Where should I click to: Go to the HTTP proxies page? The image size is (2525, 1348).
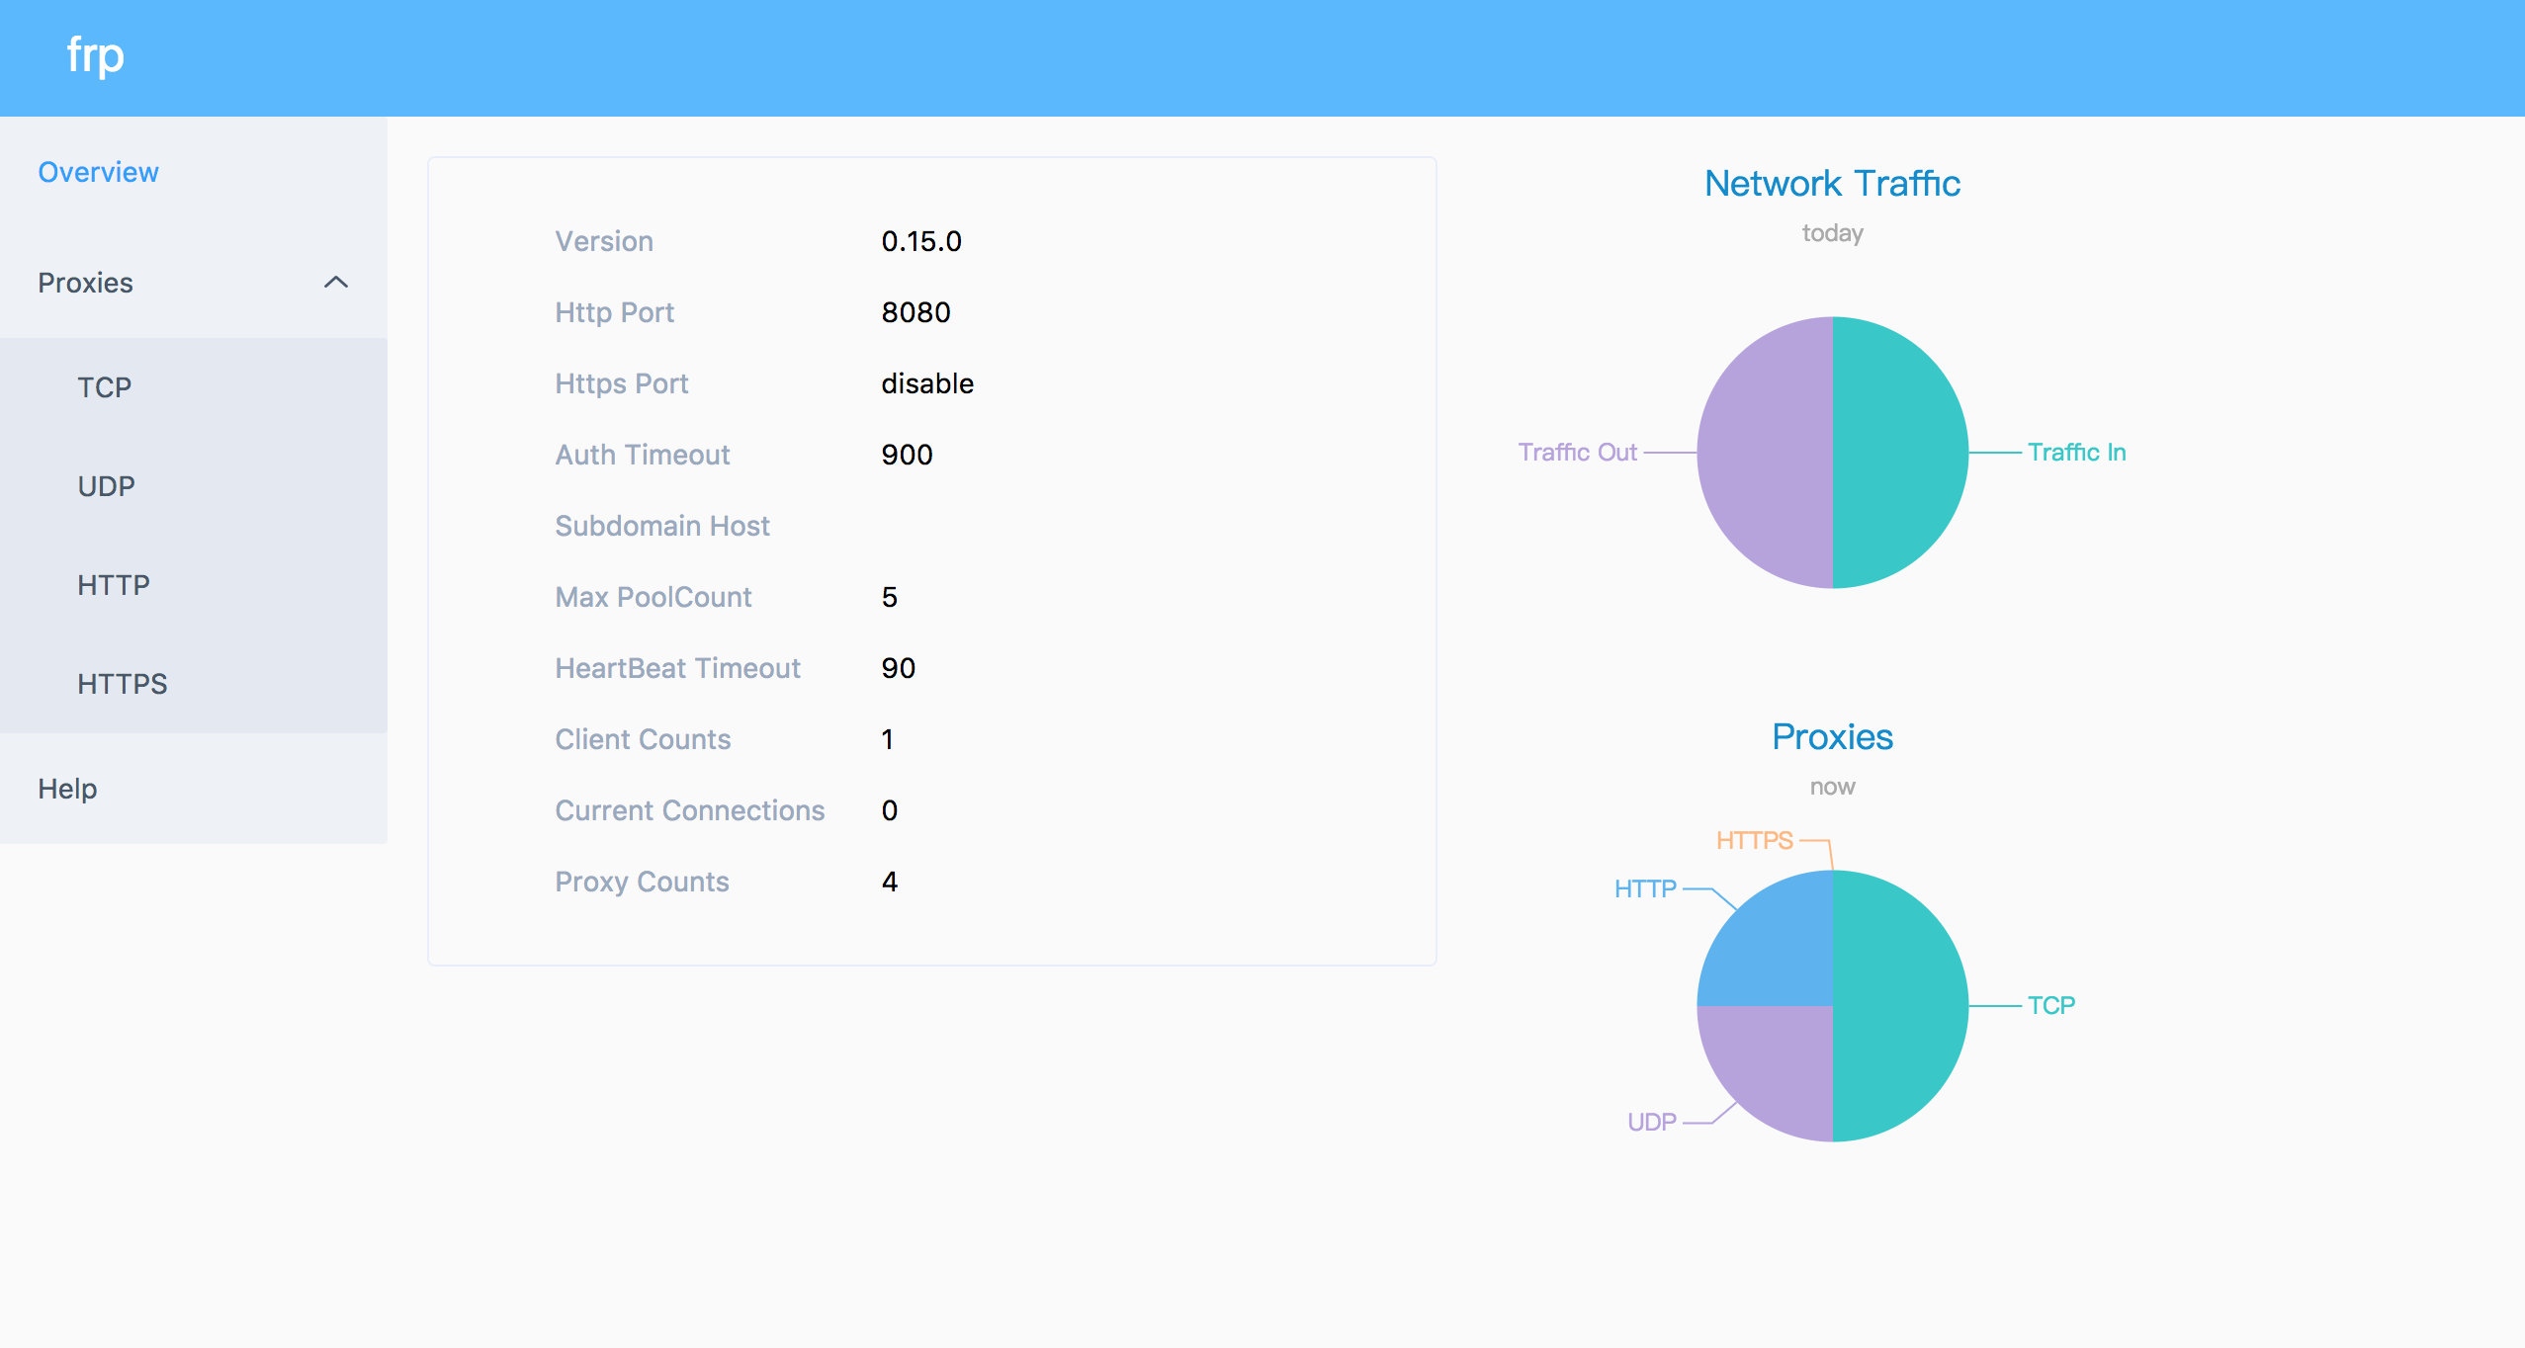coord(114,585)
